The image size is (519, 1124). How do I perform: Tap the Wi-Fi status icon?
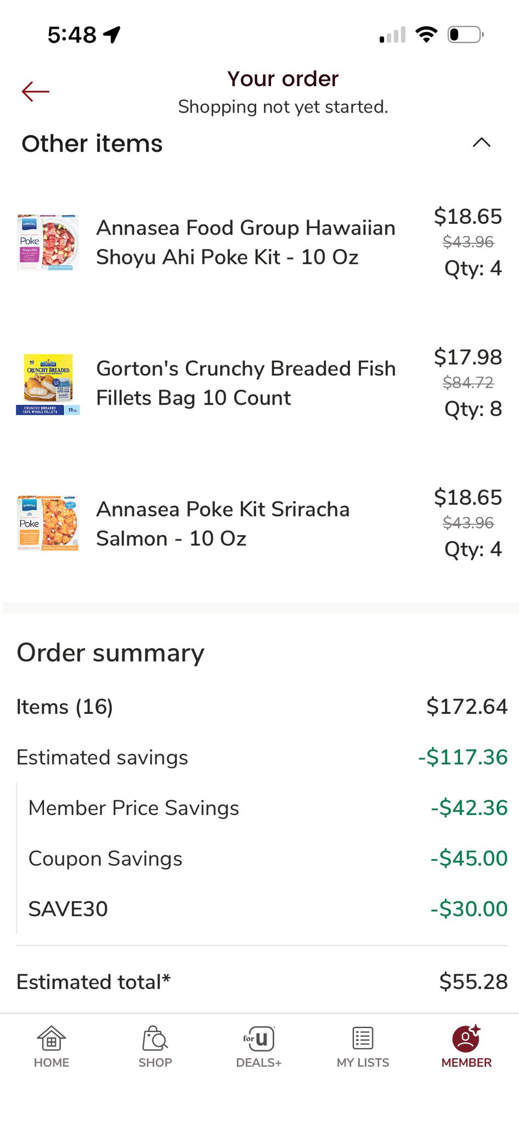click(426, 35)
